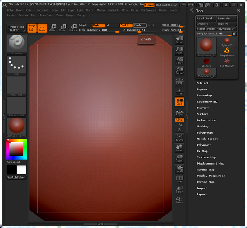Toggle the Rgb mode
The image size is (247, 228).
point(98,25)
